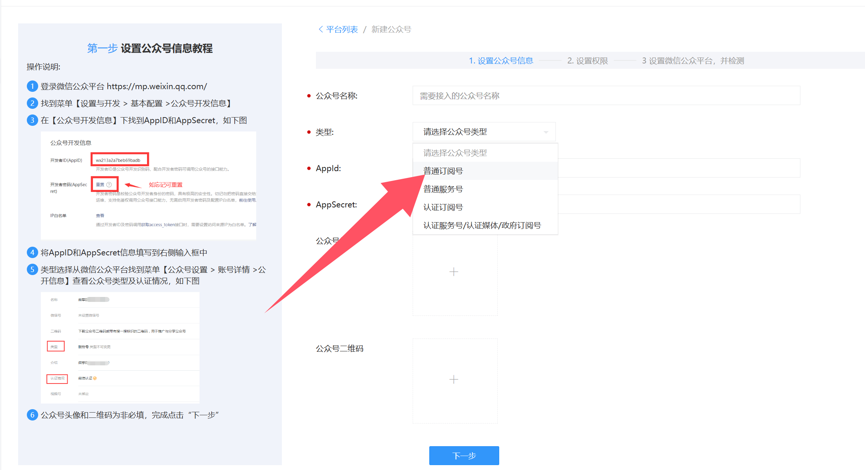Click step 3 设置微信公众平台，并检测 tab

[693, 61]
